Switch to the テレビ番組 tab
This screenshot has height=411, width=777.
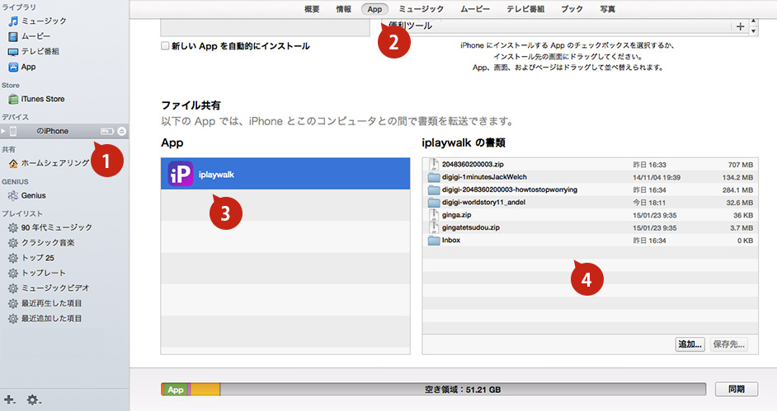point(525,9)
